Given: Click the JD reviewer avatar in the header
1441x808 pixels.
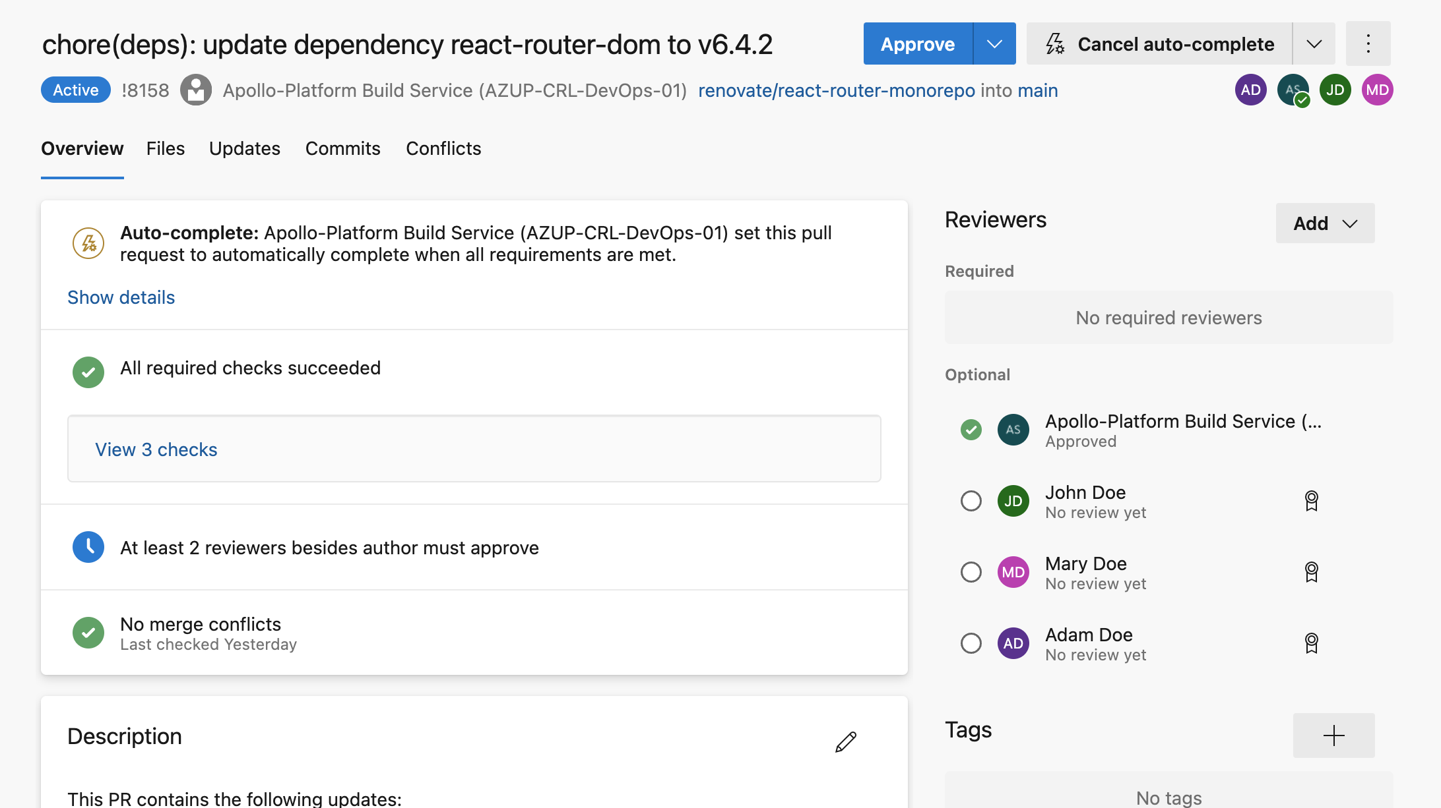Looking at the screenshot, I should tap(1335, 90).
